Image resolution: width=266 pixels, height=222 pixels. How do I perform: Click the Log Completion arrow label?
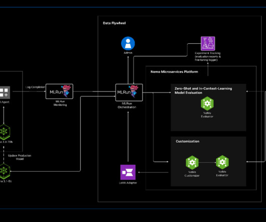[x=35, y=87]
